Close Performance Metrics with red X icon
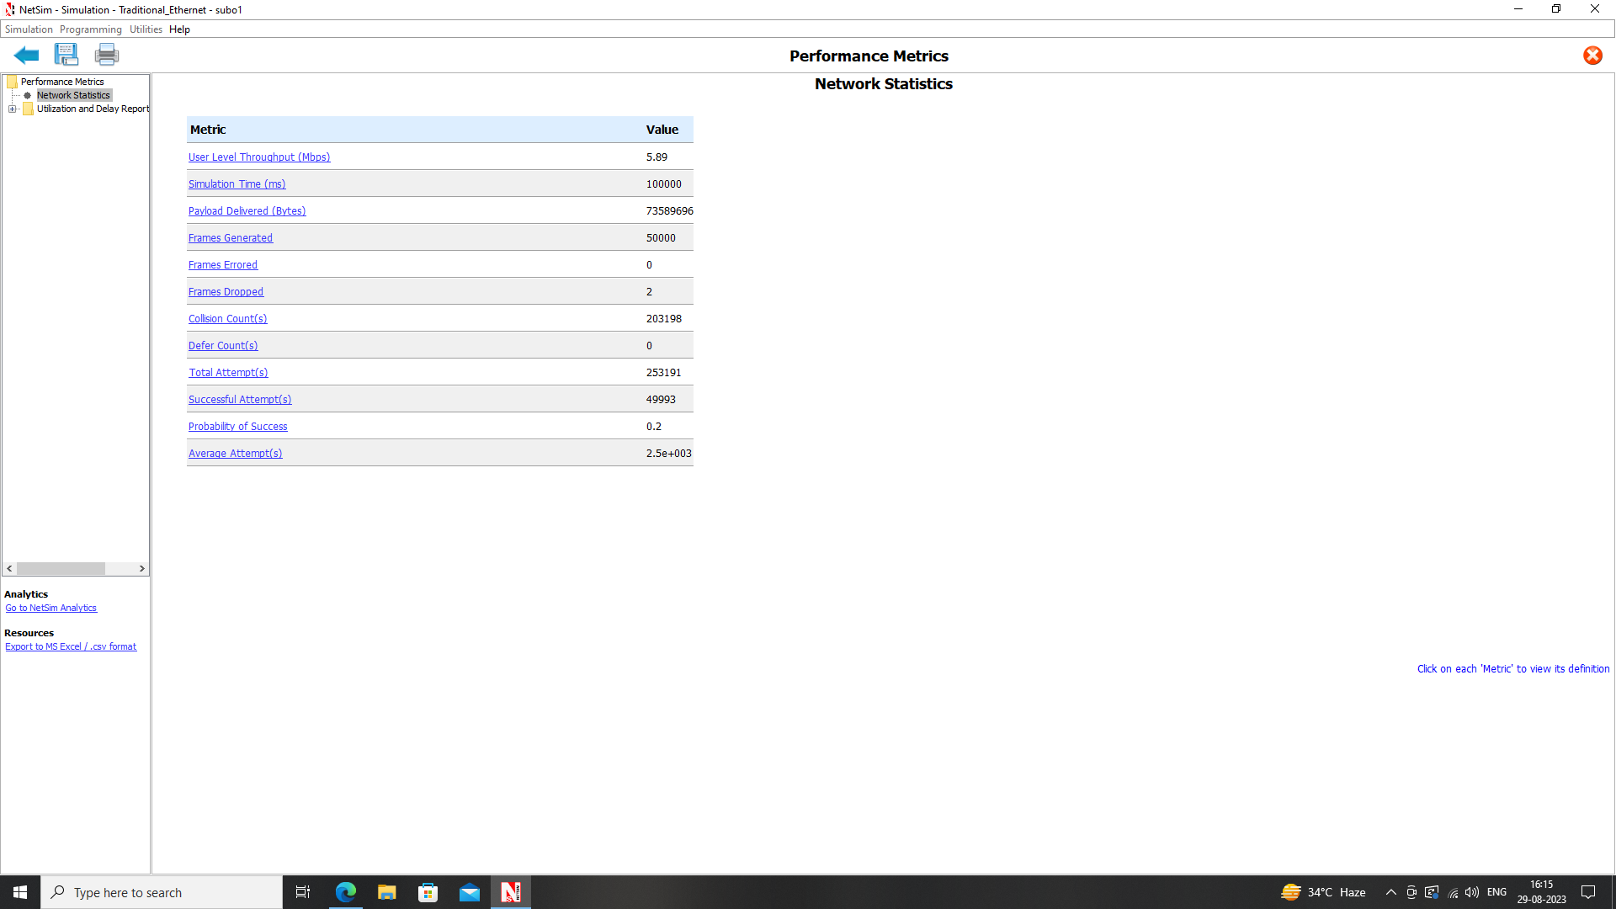 pos(1592,56)
